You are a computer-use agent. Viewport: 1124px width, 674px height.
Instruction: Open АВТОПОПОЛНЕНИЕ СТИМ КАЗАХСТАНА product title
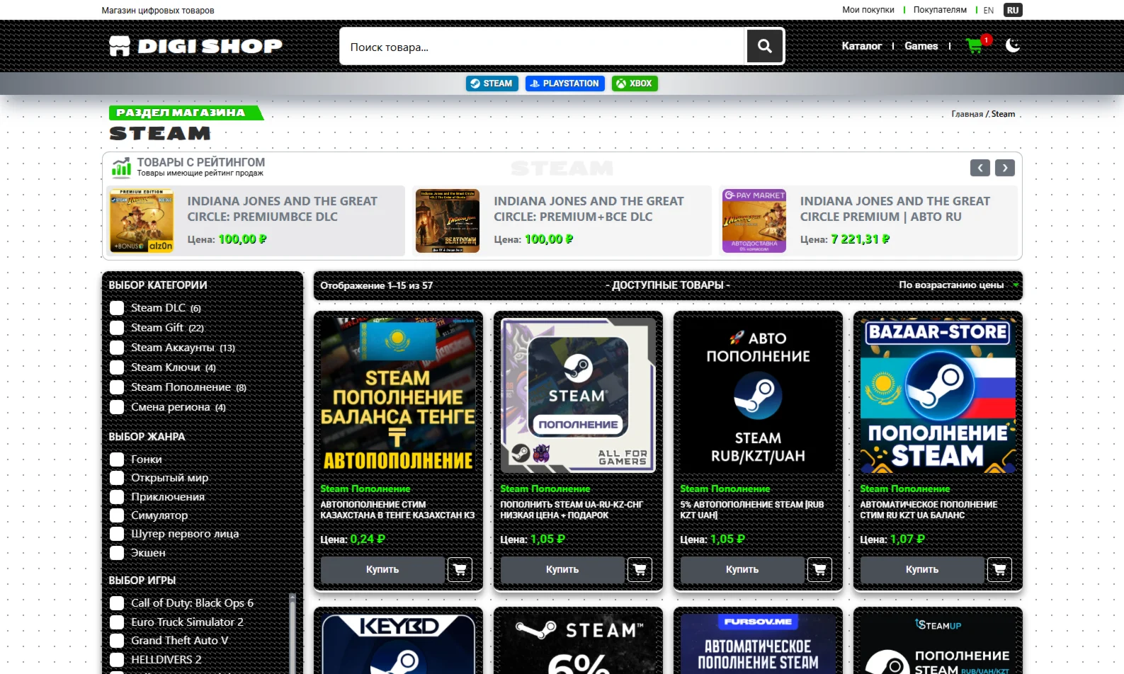397,510
